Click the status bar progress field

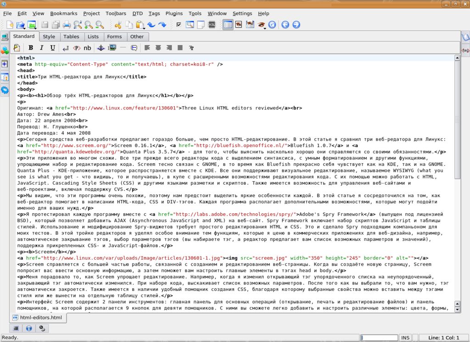(379, 337)
